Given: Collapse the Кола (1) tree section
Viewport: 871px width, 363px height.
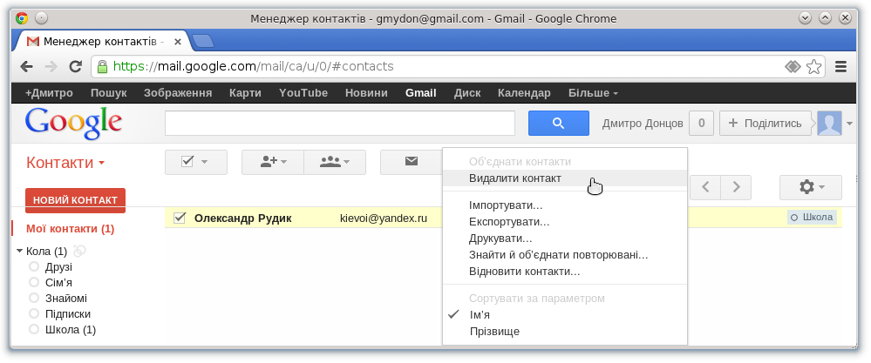Looking at the screenshot, I should (20, 252).
